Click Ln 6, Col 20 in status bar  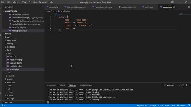(x=142, y=106)
